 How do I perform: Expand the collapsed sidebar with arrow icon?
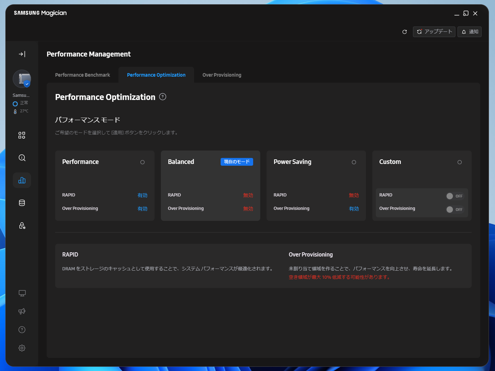point(22,54)
